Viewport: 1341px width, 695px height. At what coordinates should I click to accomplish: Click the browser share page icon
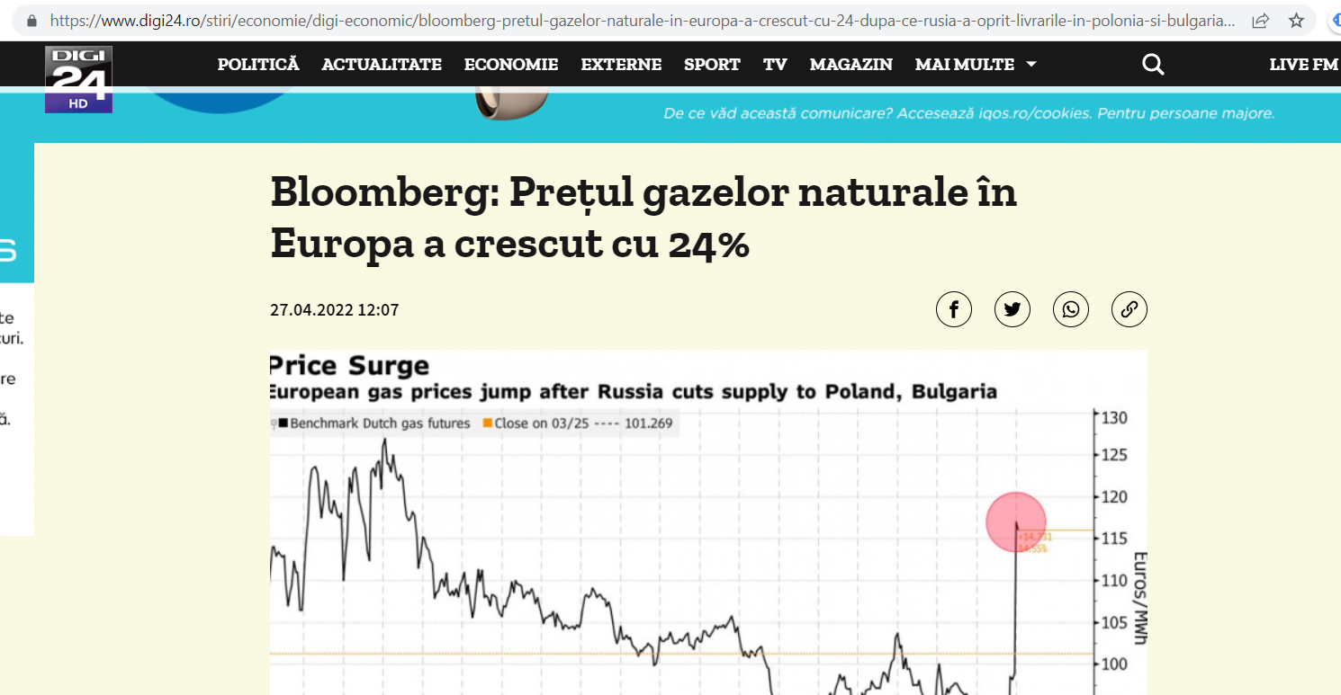point(1261,20)
